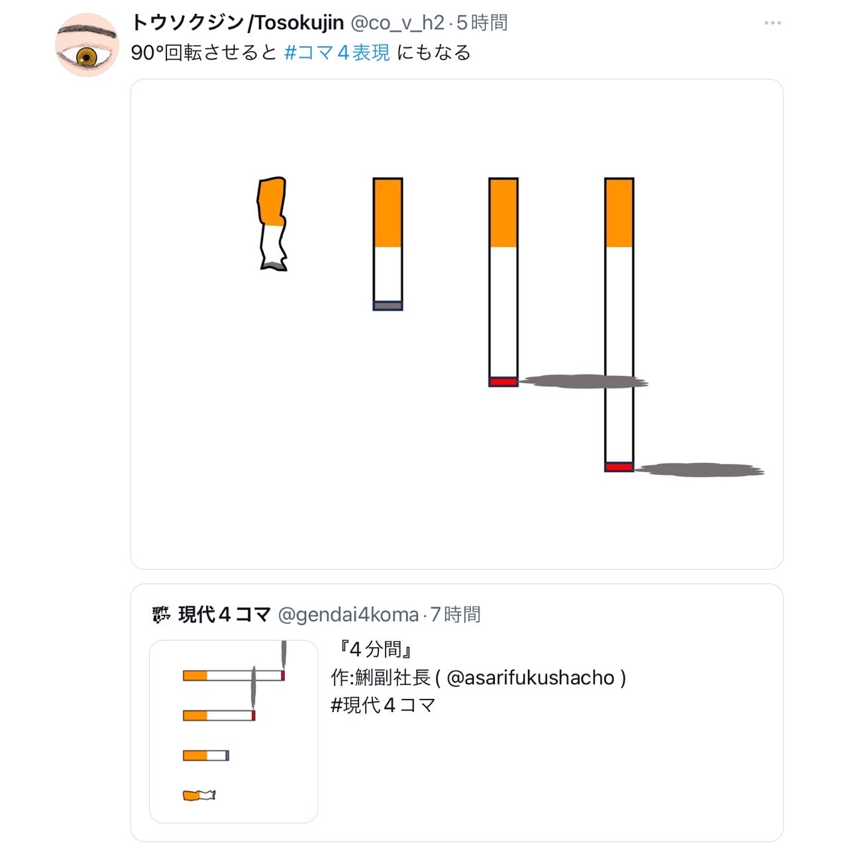Viewport: 848px width, 848px height.
Task: Click the longest cigarette's red lit tip
Action: click(x=619, y=467)
